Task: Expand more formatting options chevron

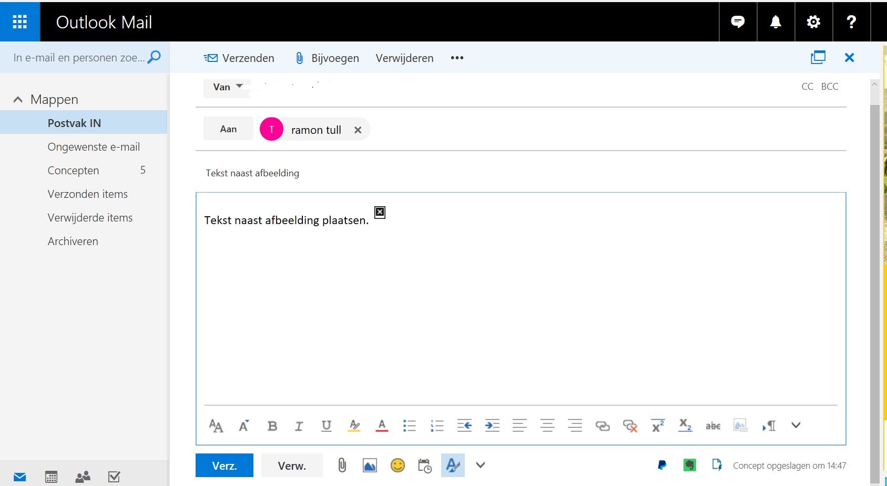Action: (796, 425)
